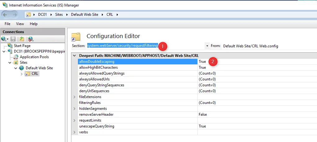This screenshot has height=142, width=317.
Task: Expand the verbs property
Action: click(75, 132)
